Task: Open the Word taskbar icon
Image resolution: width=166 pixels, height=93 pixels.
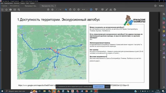Action: tap(82, 91)
